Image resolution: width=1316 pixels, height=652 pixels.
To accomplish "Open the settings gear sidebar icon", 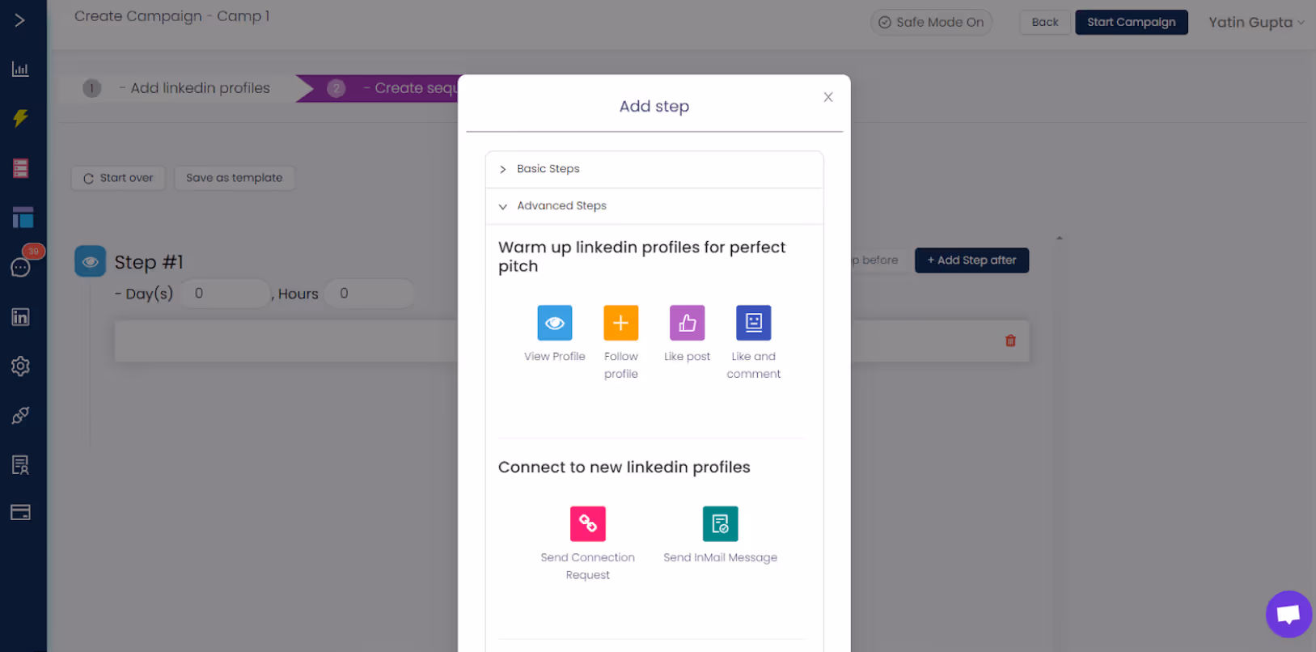I will 20,366.
